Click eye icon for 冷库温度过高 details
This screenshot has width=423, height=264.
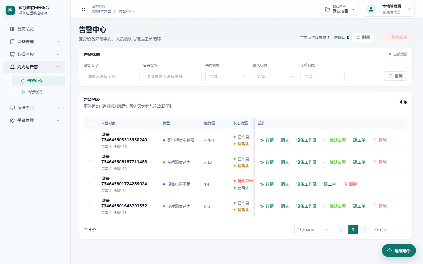pyautogui.click(x=262, y=206)
